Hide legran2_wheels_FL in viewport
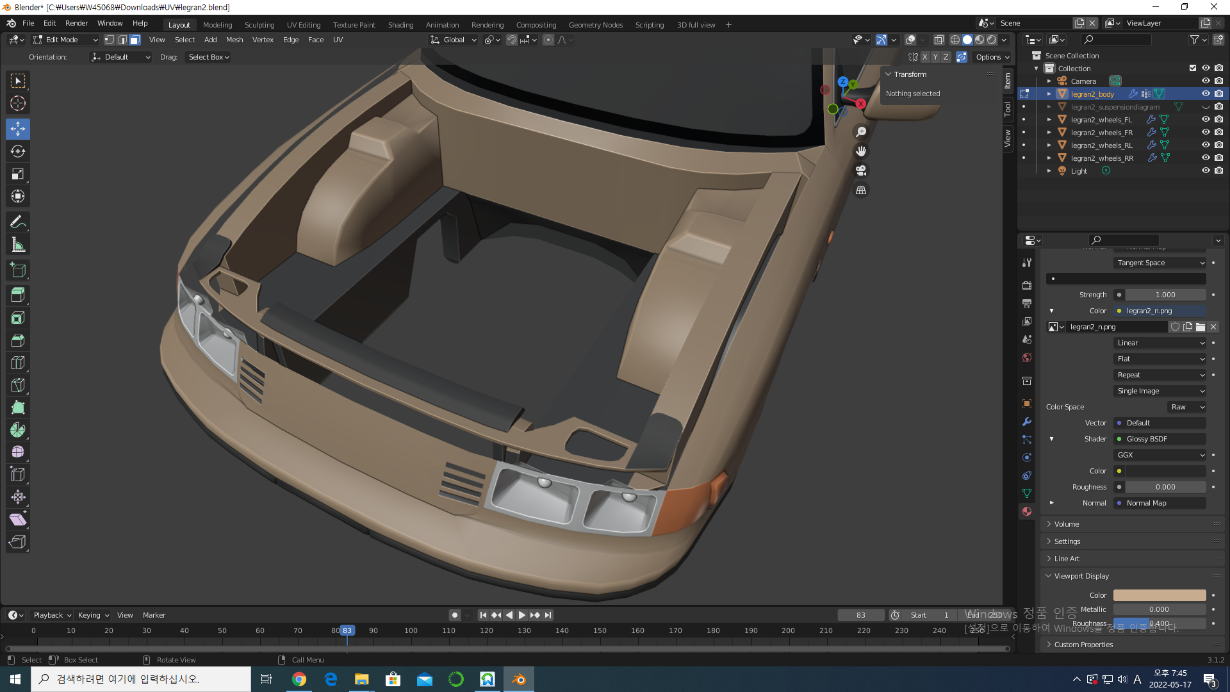Image resolution: width=1230 pixels, height=692 pixels. (1206, 119)
